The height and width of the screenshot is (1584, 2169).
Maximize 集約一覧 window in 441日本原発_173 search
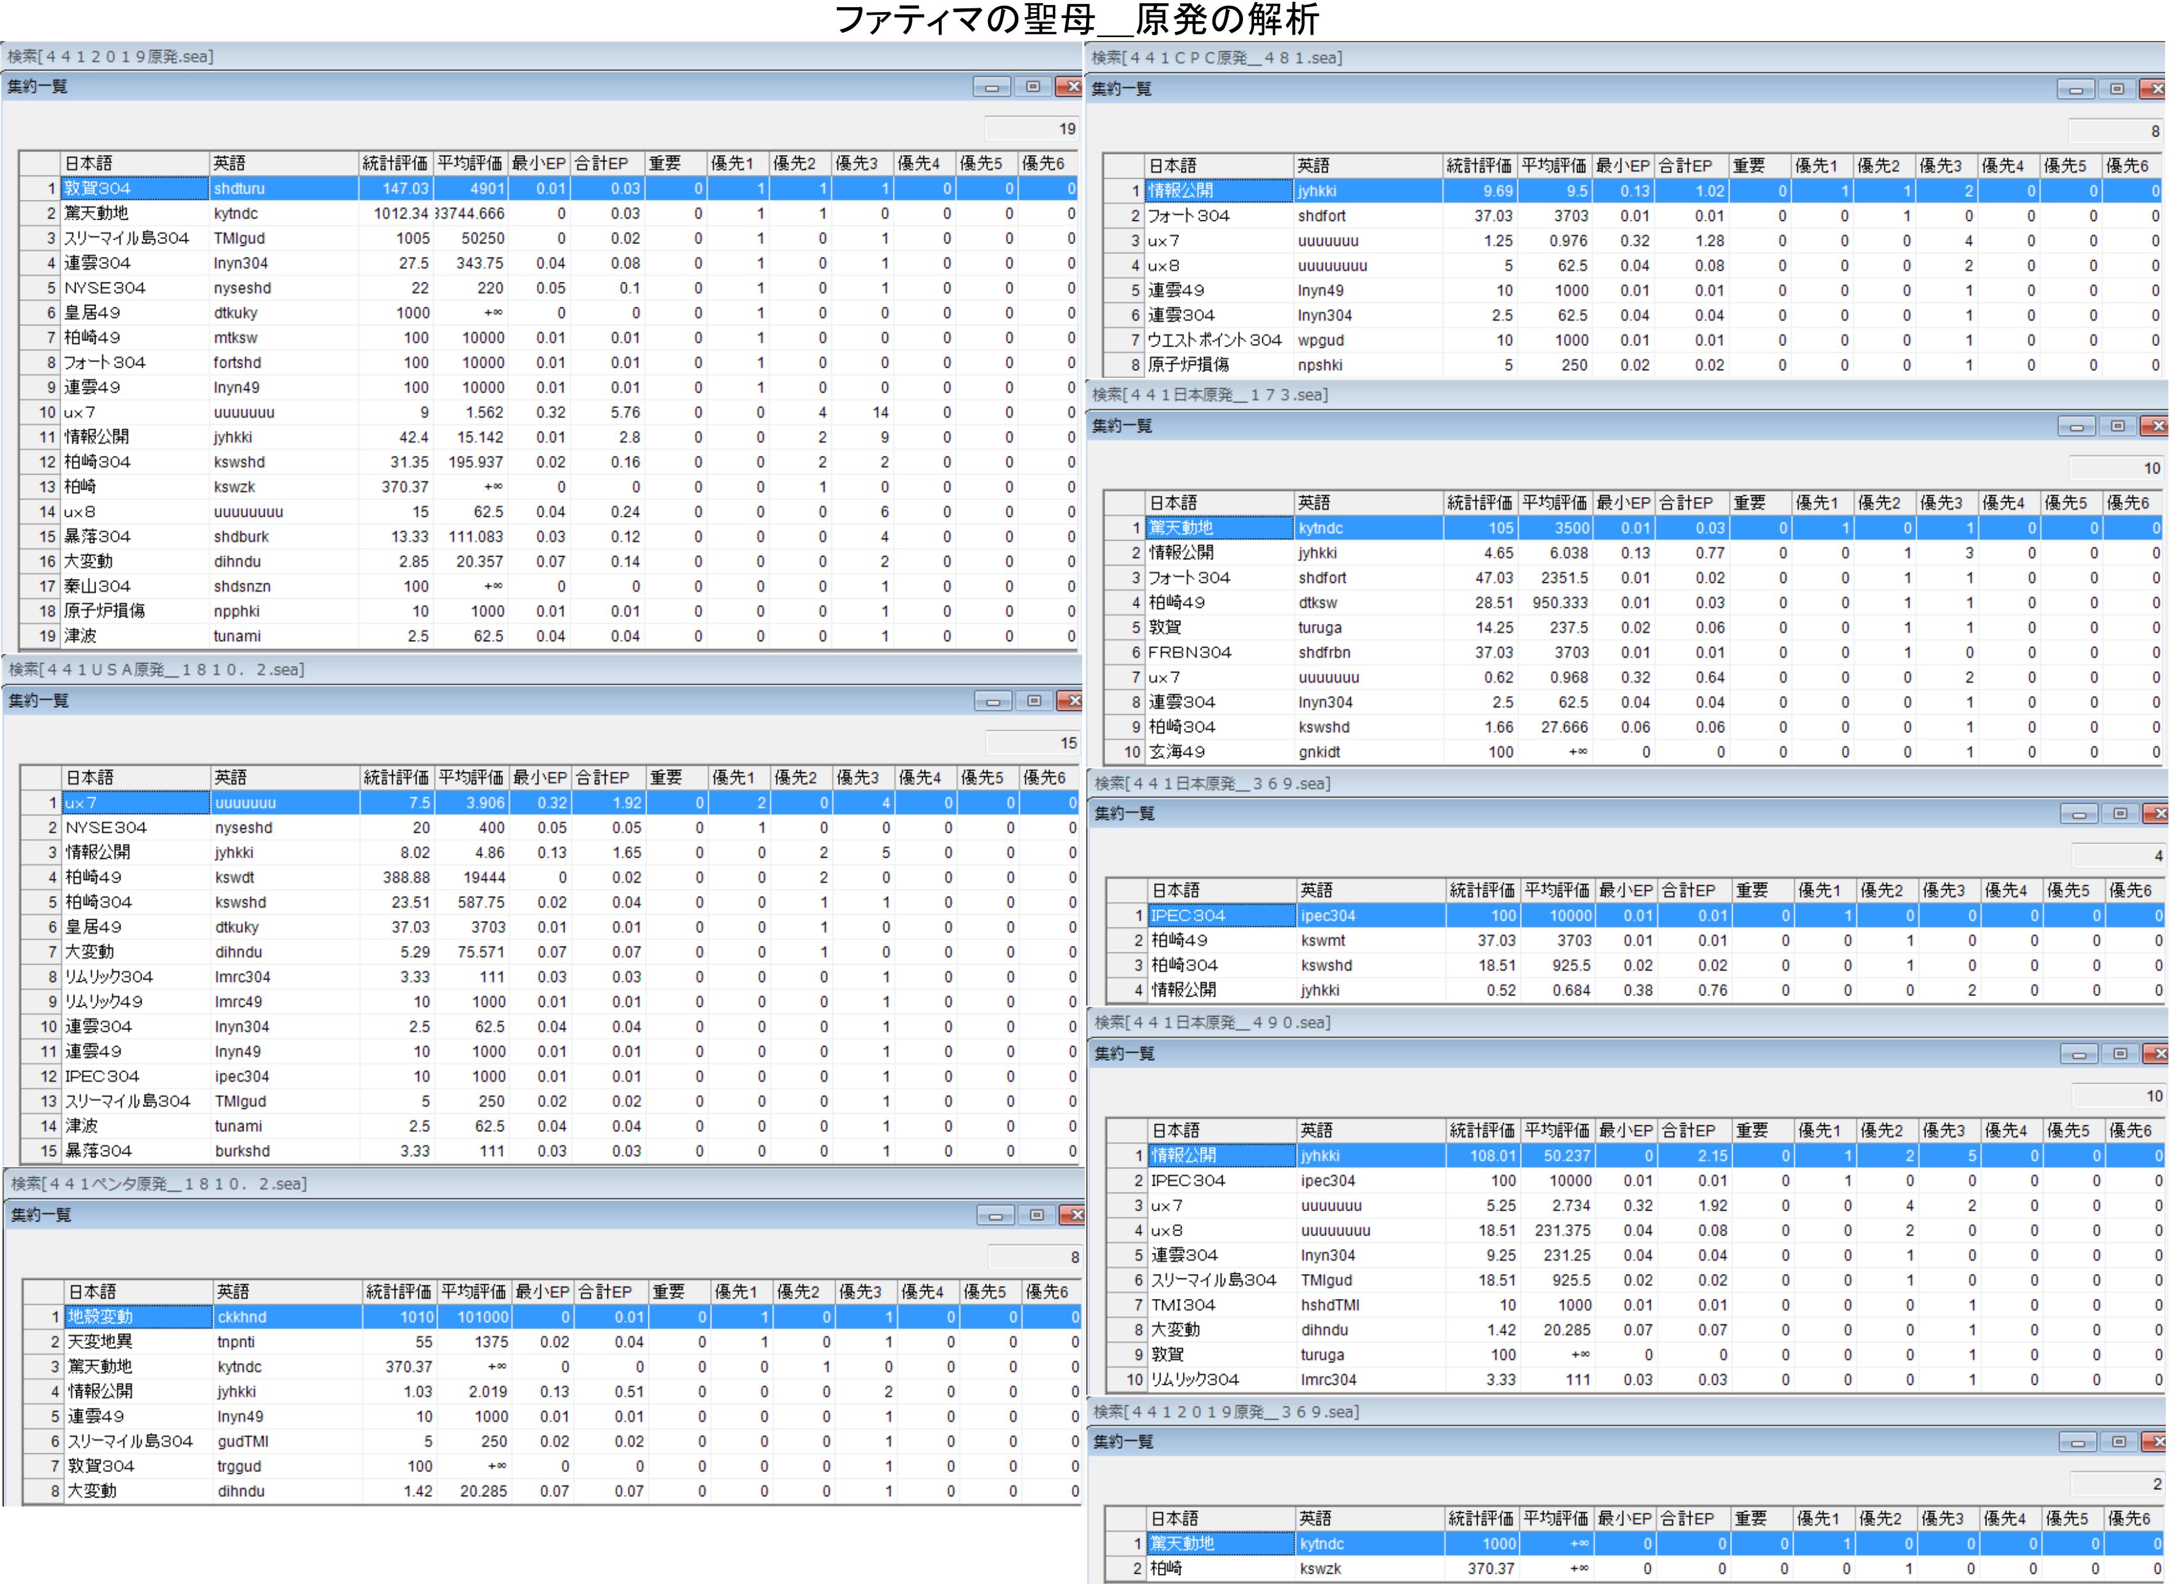coord(2117,426)
